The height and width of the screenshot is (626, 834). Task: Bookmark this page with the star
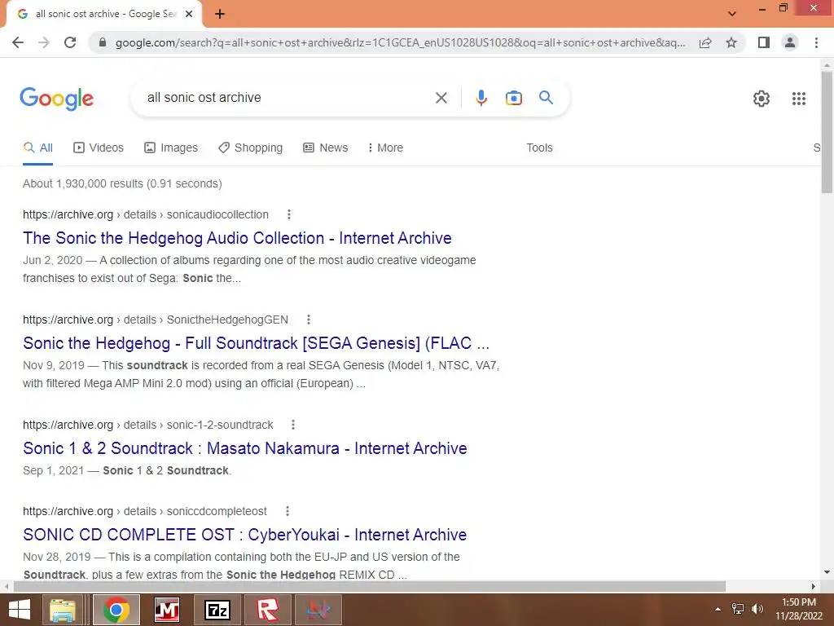coord(731,42)
